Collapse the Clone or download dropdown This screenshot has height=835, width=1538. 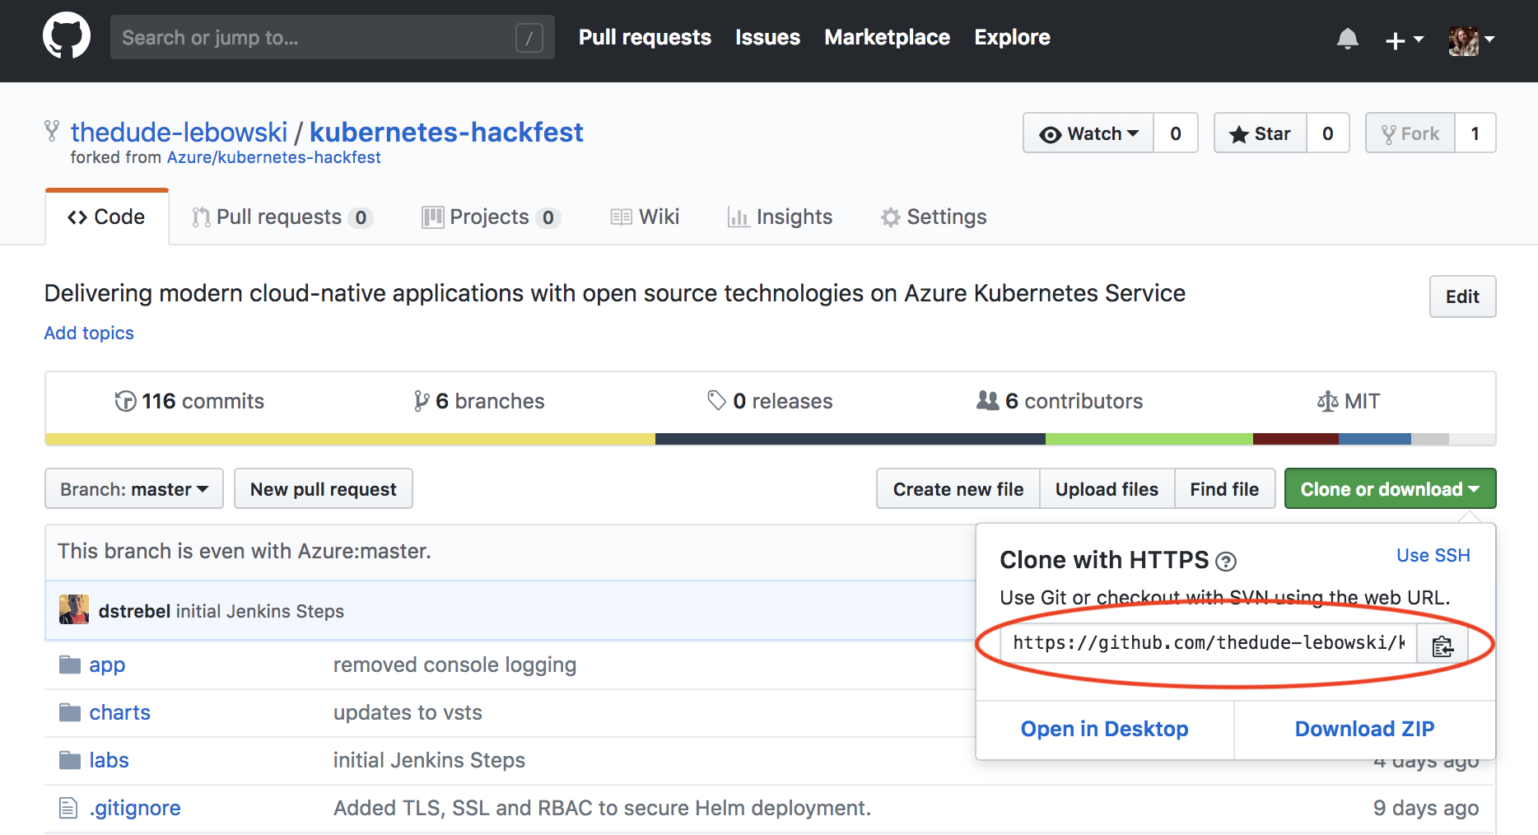1390,489
